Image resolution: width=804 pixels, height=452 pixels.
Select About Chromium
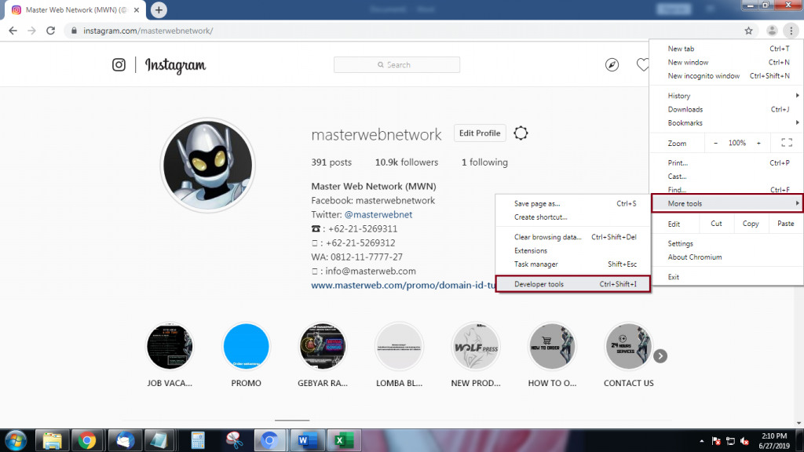726,257
